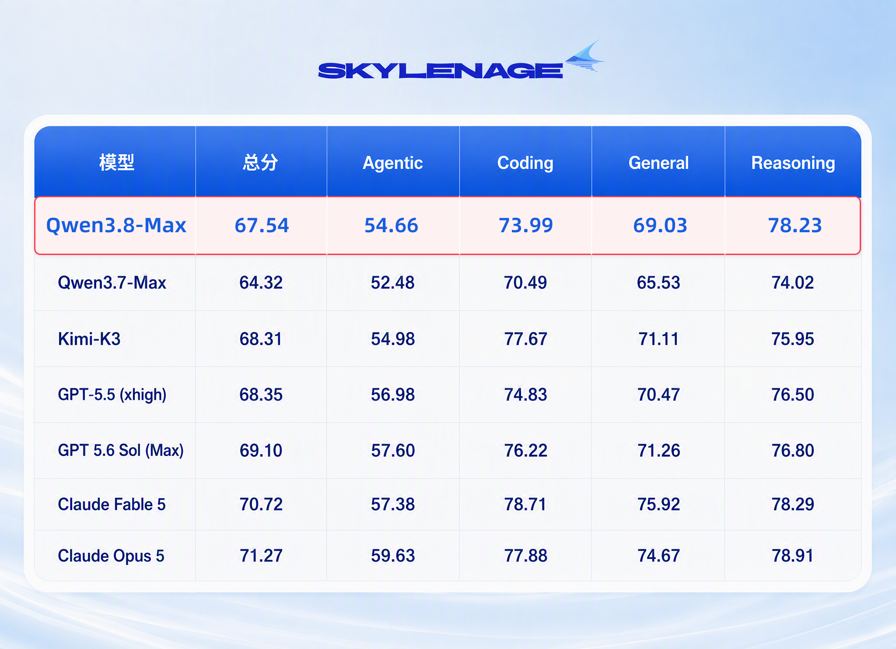Screen dimensions: 896x649
Task: Click the 78.71 Coding score
Action: [x=525, y=505]
